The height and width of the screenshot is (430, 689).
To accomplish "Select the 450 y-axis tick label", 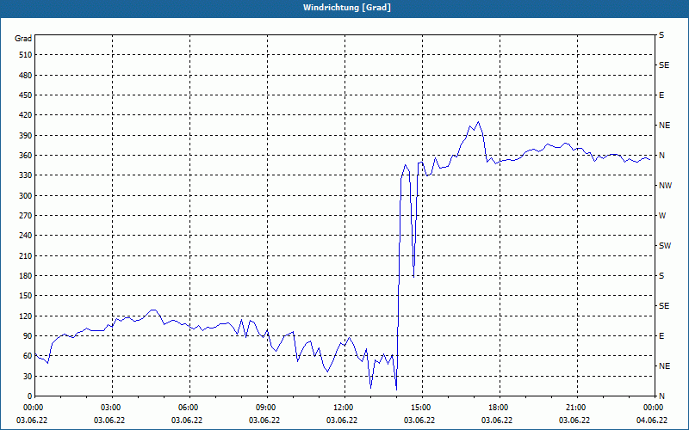I will pos(26,95).
